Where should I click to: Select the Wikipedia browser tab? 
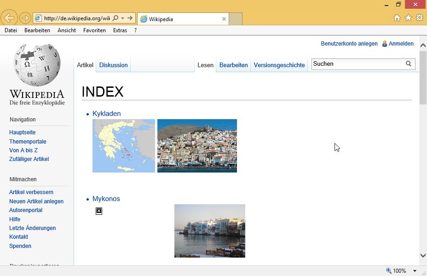coord(183,19)
